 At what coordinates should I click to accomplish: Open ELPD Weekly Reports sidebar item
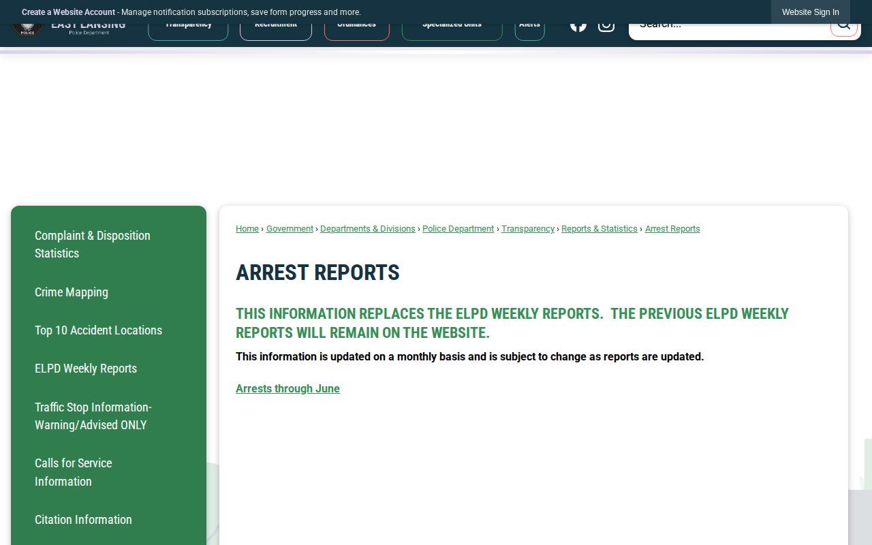pos(108,369)
